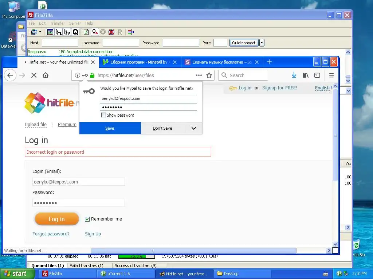Open My Computer desktop icon
This screenshot has height=279, width=373.
(13, 9)
